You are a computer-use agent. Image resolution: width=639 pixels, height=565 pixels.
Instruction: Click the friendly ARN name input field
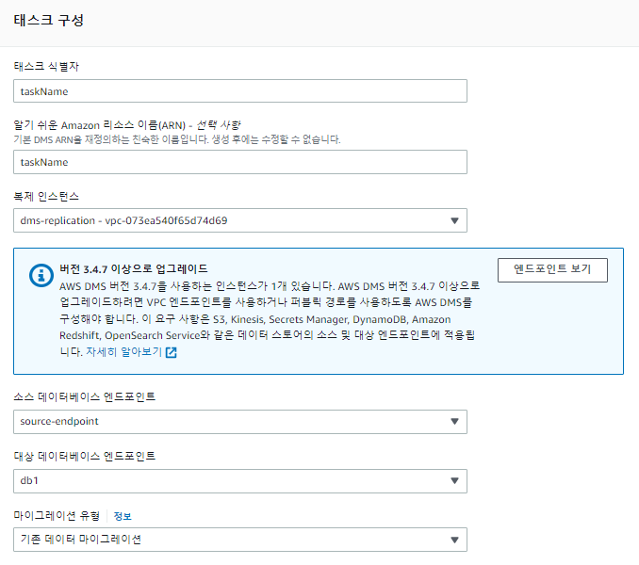(x=240, y=162)
